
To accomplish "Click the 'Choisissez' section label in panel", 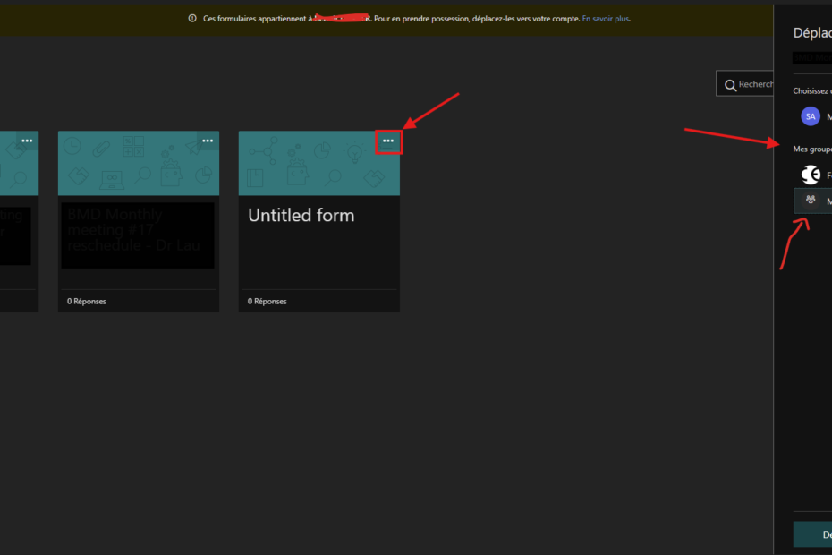I will point(811,90).
